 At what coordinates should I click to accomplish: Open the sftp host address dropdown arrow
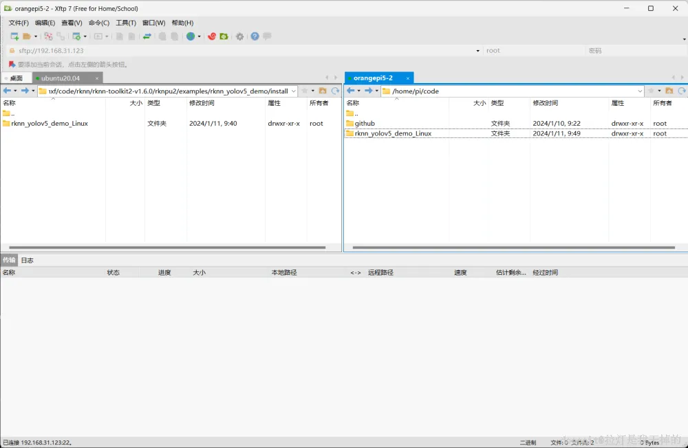(x=478, y=51)
